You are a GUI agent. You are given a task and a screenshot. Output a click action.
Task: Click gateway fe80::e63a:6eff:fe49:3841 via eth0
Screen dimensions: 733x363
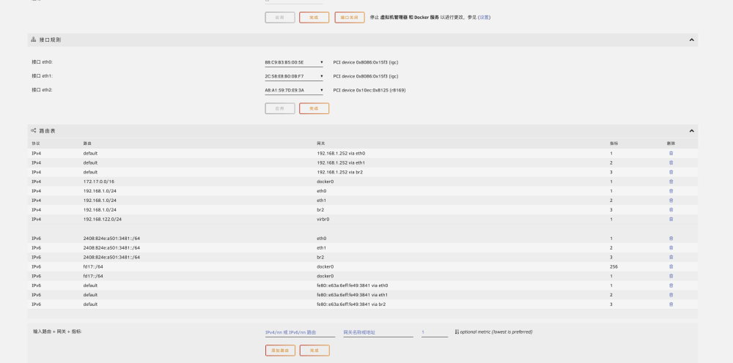(353, 285)
